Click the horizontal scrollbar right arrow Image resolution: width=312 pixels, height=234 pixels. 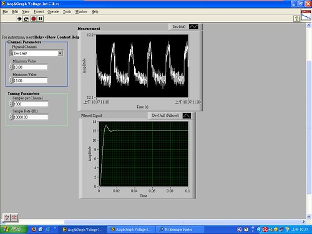304,222
